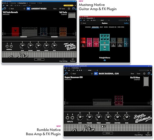Select the red pedal in Mustang signal chain
154x140 pixels.
(15, 32)
